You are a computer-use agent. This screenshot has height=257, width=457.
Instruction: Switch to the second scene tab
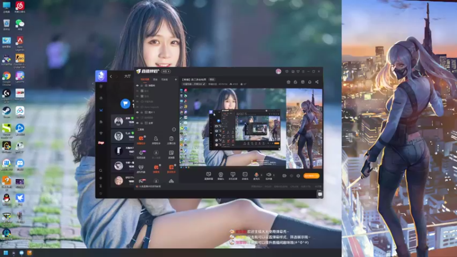click(x=155, y=79)
